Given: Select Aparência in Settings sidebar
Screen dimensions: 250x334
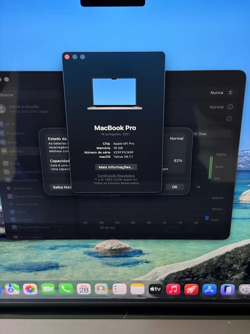Looking at the screenshot, I should 19,188.
